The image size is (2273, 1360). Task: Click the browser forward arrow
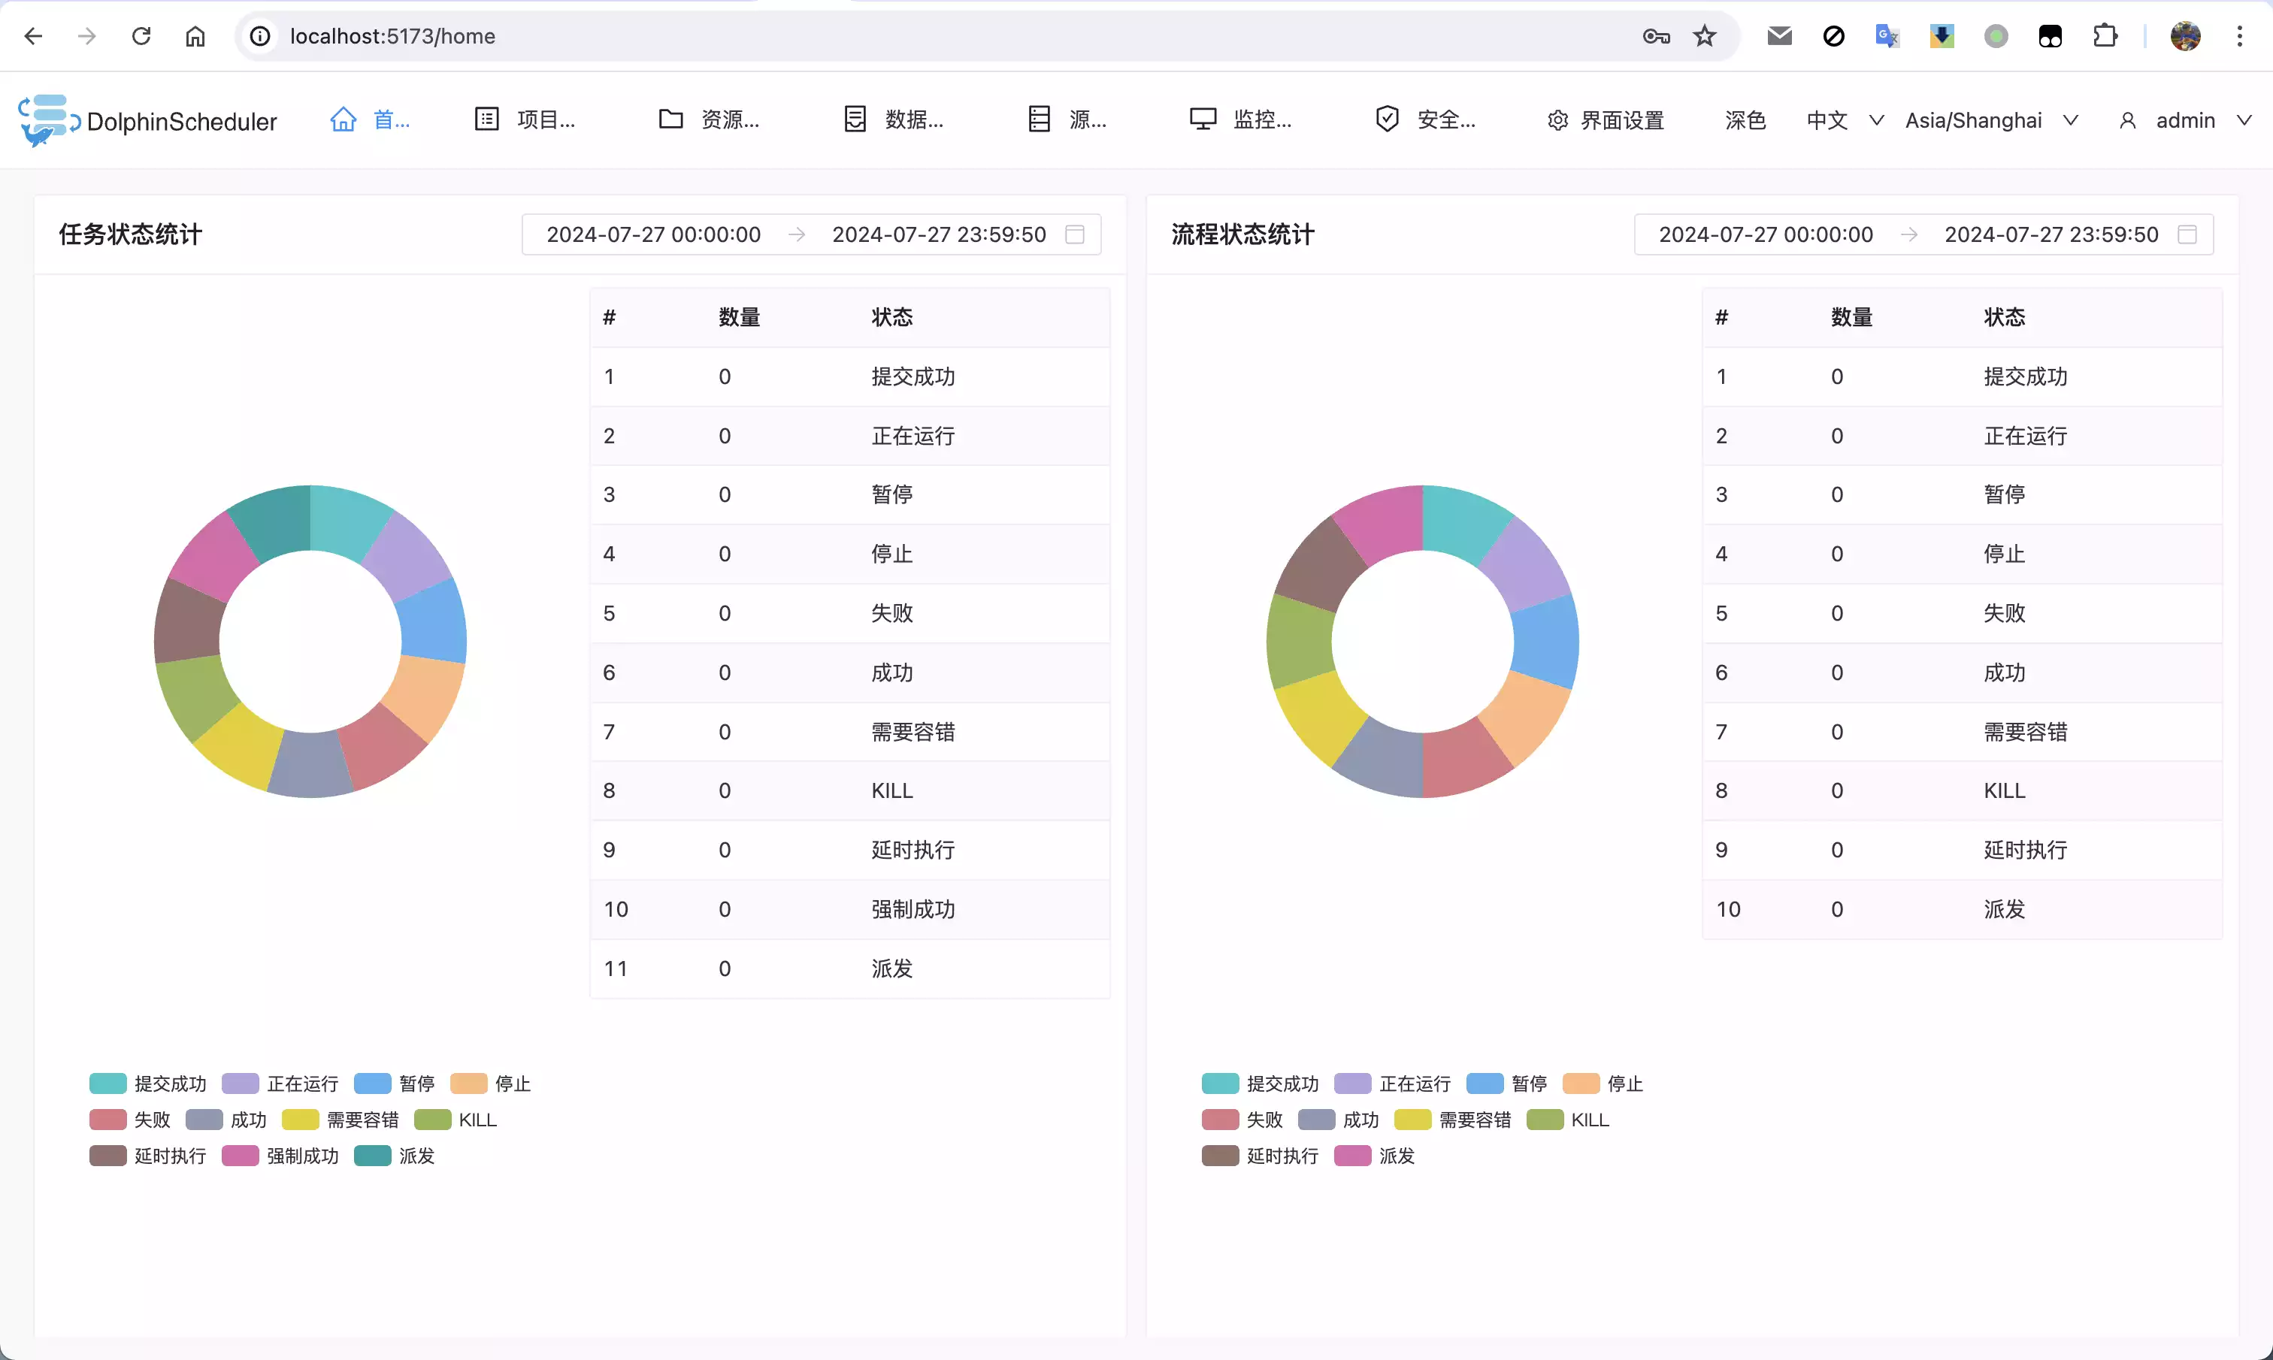tap(87, 36)
